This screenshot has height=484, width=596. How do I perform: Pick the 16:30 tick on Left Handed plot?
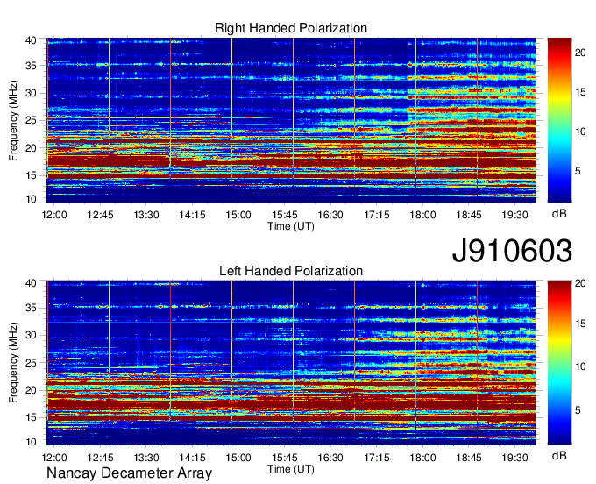click(330, 458)
